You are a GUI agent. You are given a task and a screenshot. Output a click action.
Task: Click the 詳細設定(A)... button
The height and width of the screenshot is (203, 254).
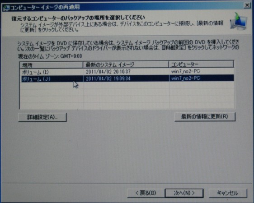(42, 117)
